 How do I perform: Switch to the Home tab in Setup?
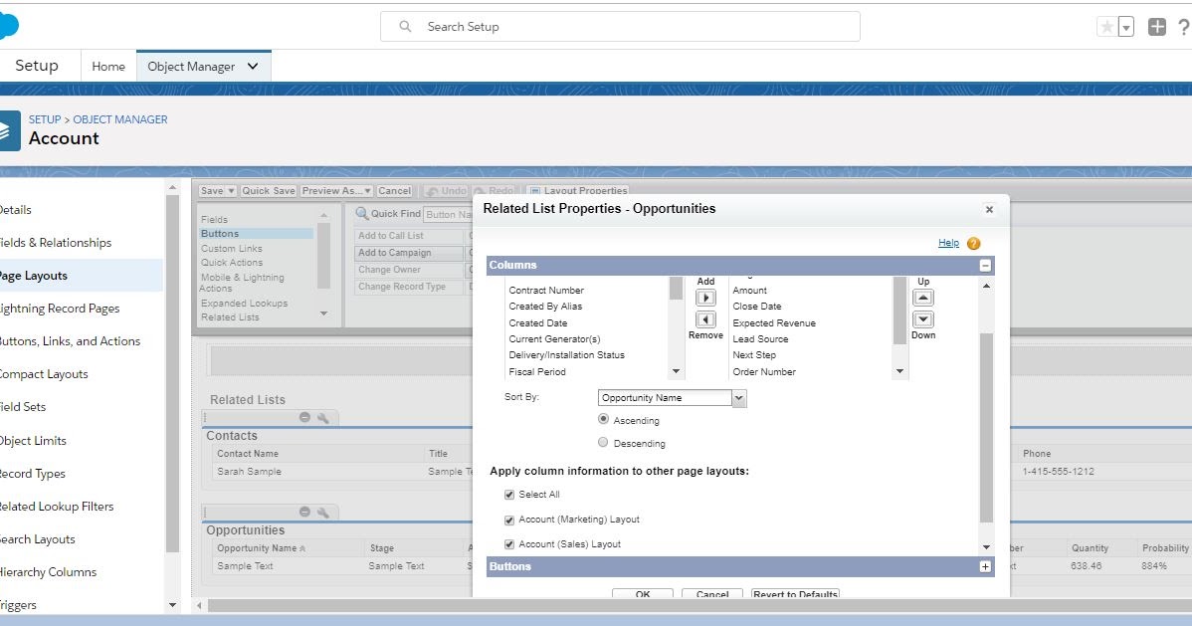(107, 66)
